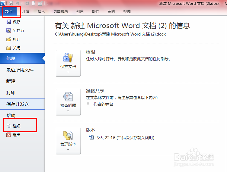227x172 pixels.
Task: Click the red 退出 exit icon
Action: [x=9, y=135]
